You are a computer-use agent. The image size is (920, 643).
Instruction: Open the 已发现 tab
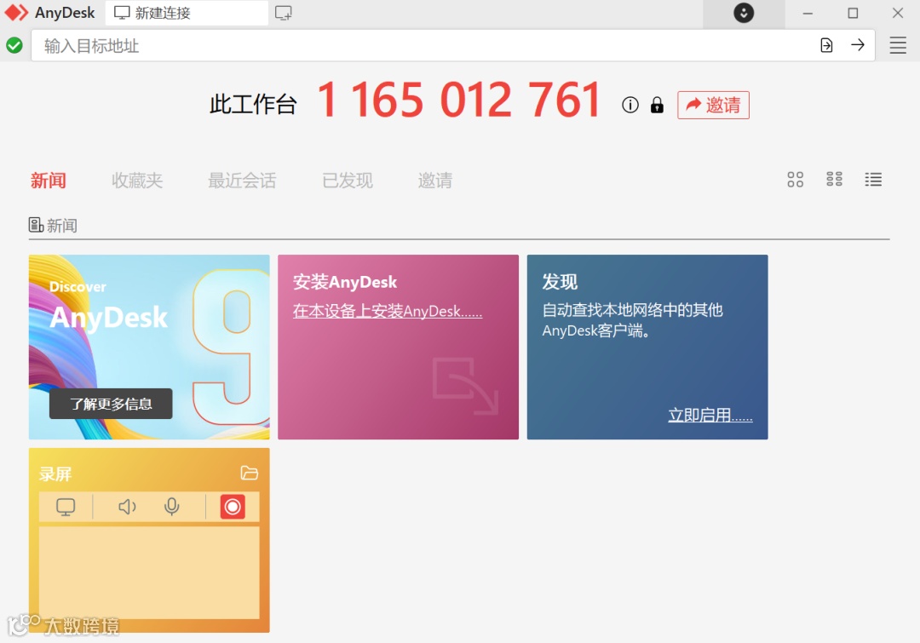(x=348, y=180)
